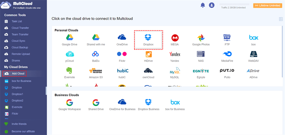
Task: Add Google Photos cloud
Action: click(201, 40)
